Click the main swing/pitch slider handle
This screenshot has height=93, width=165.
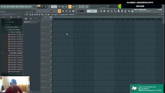51,11
